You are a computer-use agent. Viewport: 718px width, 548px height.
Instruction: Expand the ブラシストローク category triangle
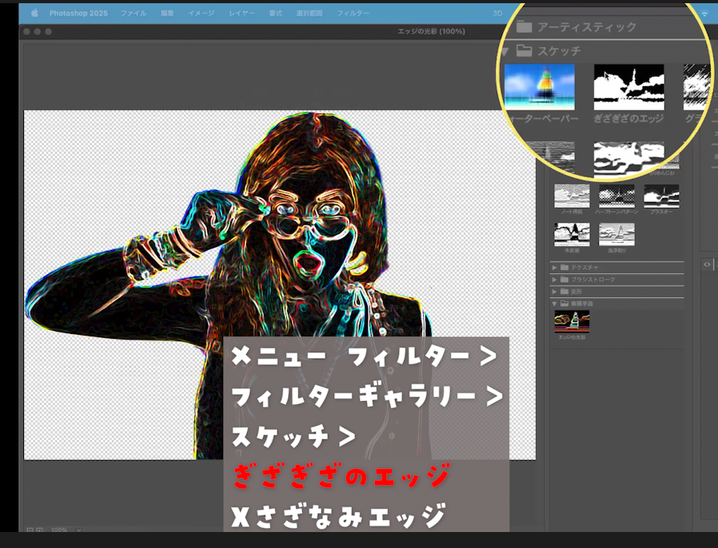pyautogui.click(x=555, y=279)
